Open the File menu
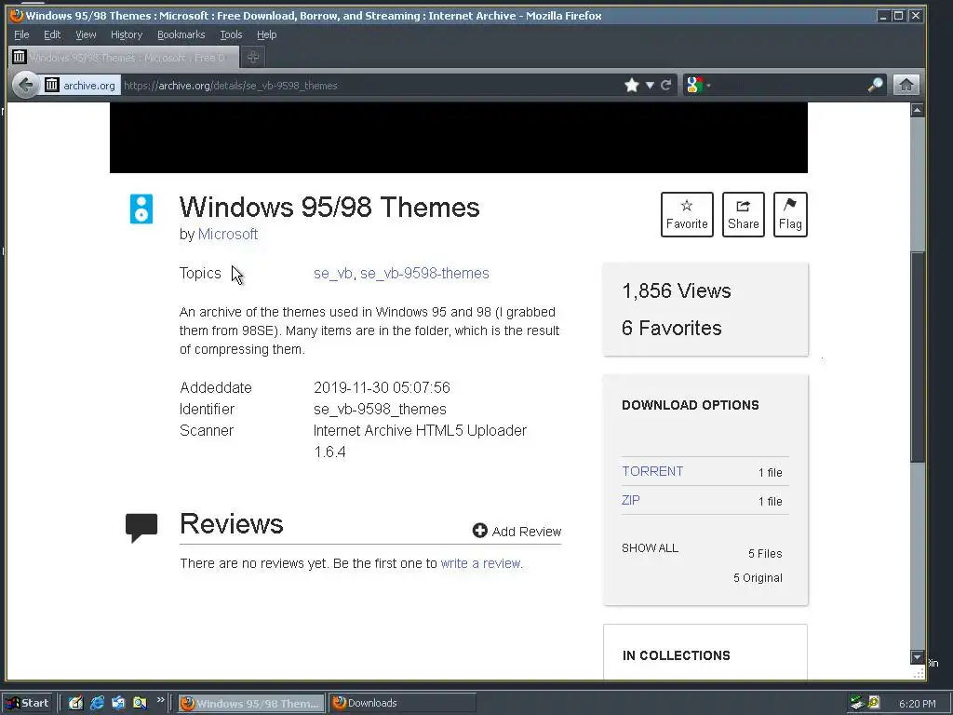Viewport: 953px width, 715px height. [x=21, y=34]
